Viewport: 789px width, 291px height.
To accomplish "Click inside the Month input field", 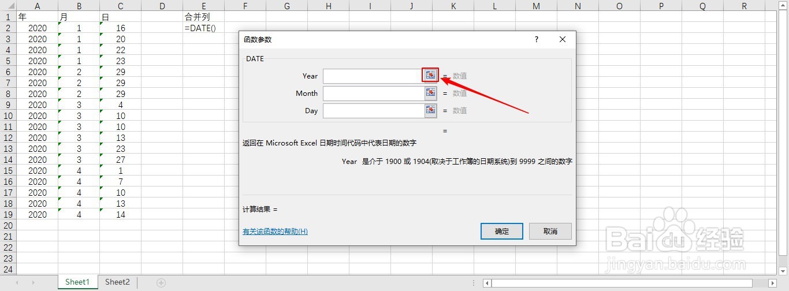I will (x=374, y=93).
